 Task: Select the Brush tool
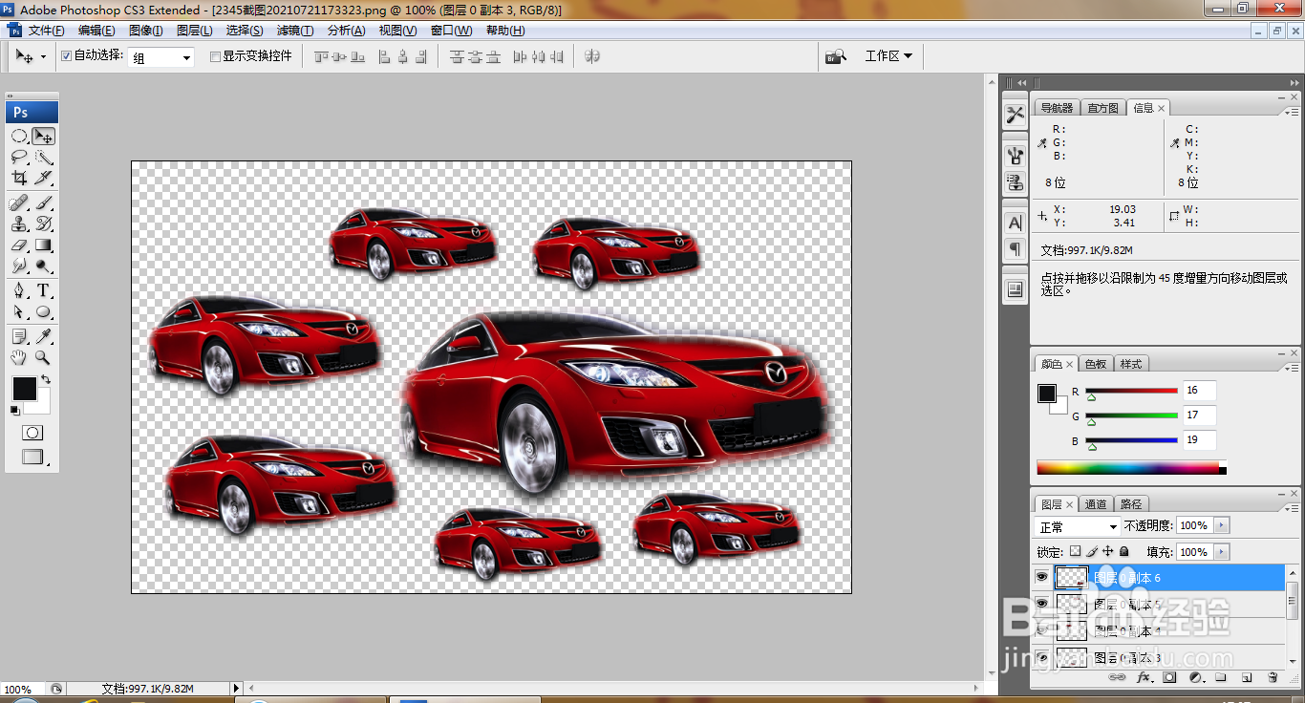pyautogui.click(x=44, y=203)
